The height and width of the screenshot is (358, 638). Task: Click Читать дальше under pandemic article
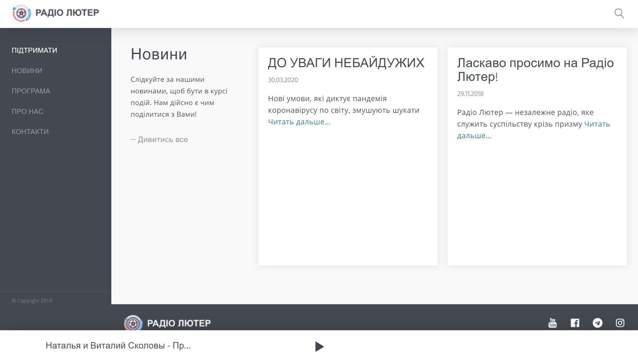pos(299,122)
